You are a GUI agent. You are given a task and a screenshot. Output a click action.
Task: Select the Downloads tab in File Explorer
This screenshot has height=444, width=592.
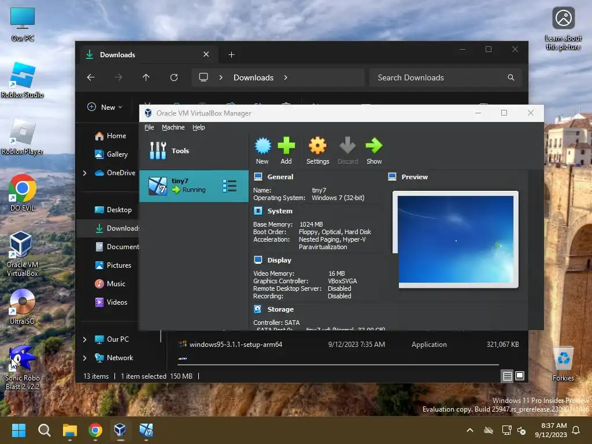point(148,55)
